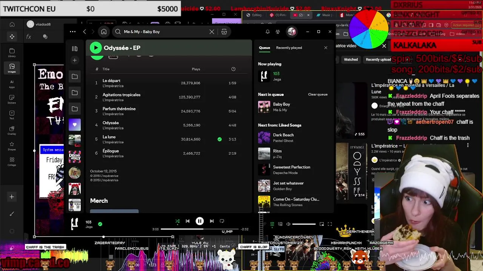Toggle shuffle in Spotify player
The height and width of the screenshot is (271, 483).
pos(177,221)
